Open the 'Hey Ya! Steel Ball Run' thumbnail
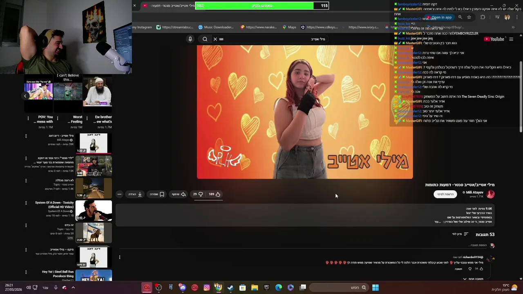The image size is (523, 294). (x=94, y=276)
